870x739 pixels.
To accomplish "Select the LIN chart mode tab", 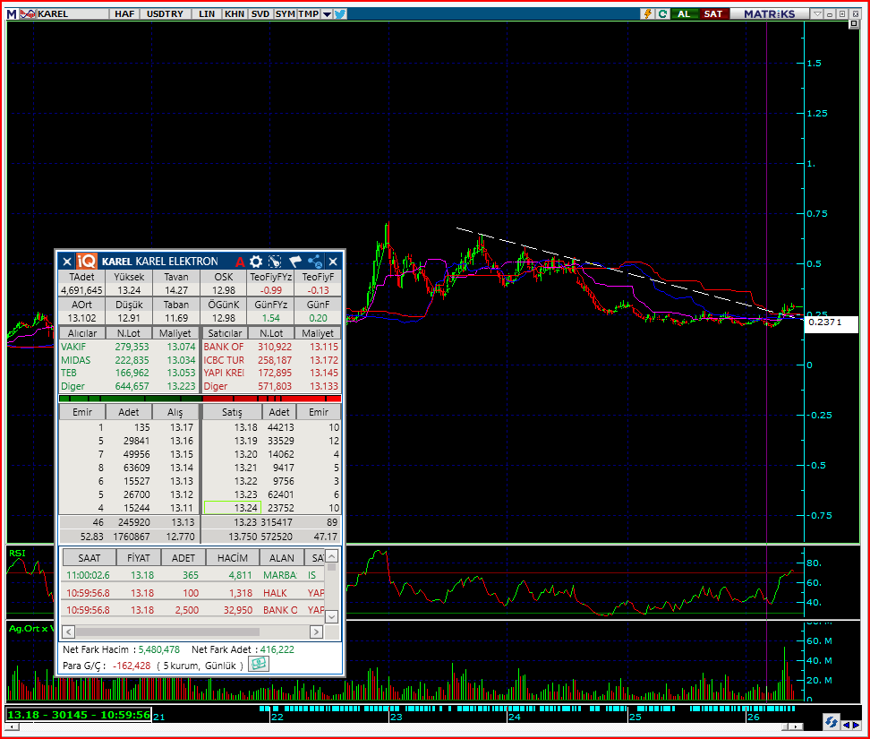I will click(207, 13).
